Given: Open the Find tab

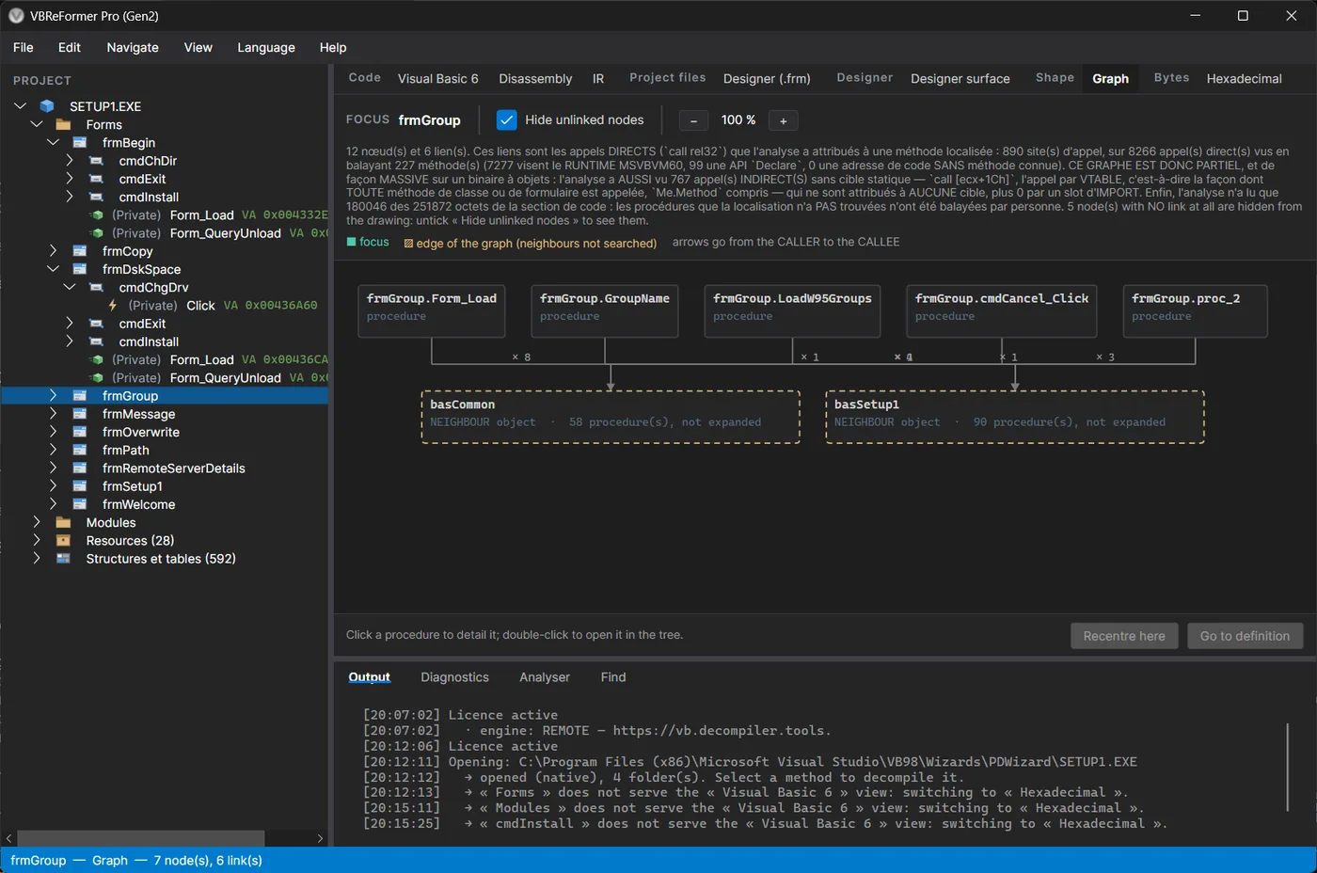Looking at the screenshot, I should 613,677.
